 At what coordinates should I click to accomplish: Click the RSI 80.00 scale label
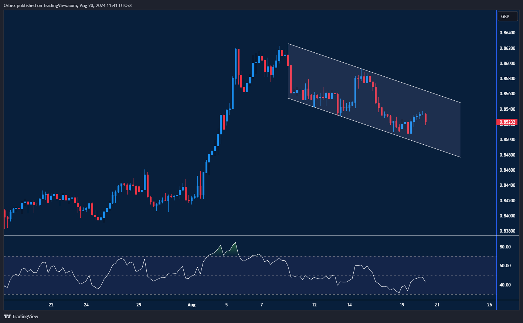[x=505, y=247]
